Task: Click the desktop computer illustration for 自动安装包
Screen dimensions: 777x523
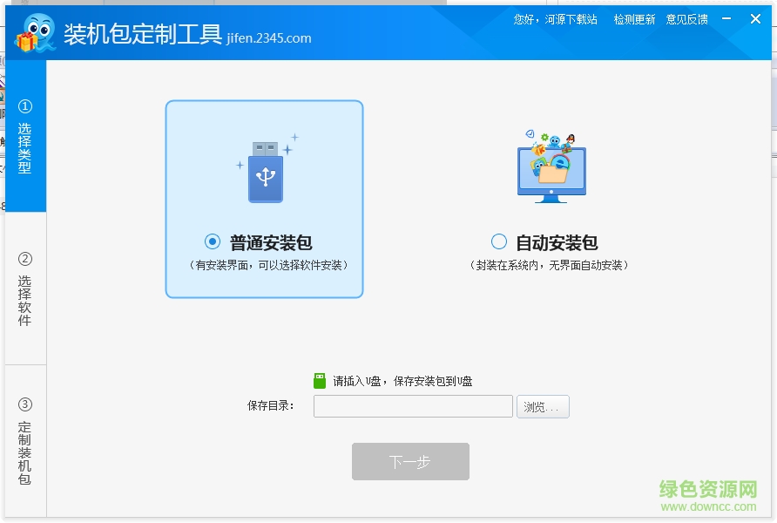Action: pyautogui.click(x=552, y=167)
